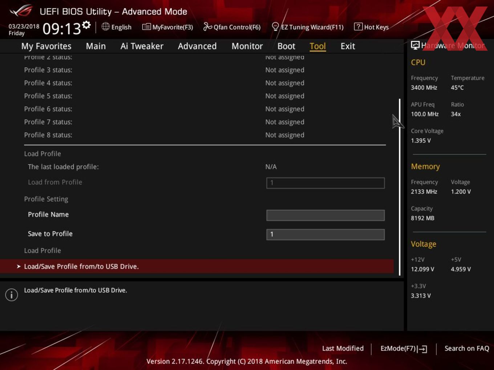Click +3.3V reading 3.313 V
The height and width of the screenshot is (370, 494).
(x=421, y=296)
